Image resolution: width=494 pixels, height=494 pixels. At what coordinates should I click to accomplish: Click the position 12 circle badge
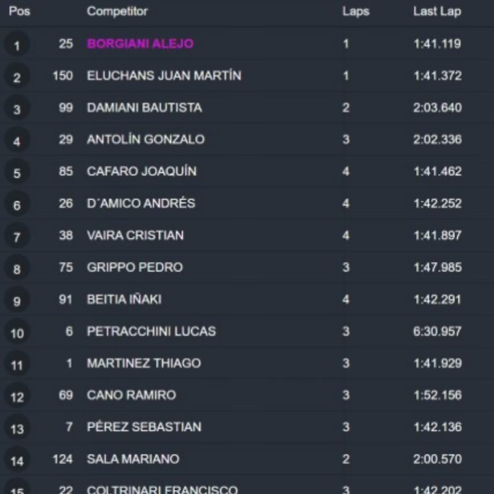[17, 396]
